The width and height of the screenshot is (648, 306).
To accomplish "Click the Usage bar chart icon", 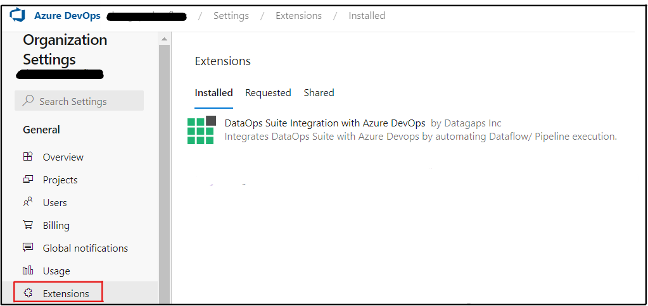I will [28, 271].
